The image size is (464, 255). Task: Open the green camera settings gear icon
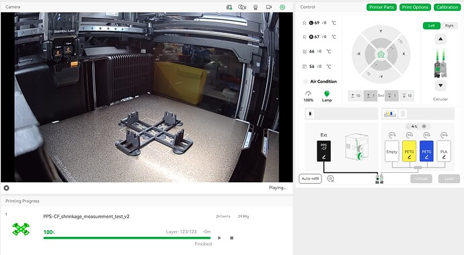[282, 7]
